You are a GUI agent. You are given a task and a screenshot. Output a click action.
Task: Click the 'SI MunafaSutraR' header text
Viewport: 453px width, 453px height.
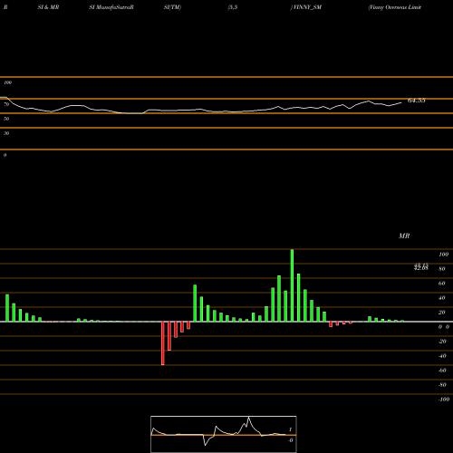tap(111, 7)
